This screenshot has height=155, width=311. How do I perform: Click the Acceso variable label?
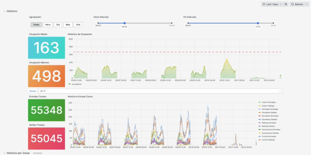[32, 91]
